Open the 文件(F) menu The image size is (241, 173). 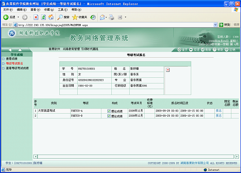8,10
